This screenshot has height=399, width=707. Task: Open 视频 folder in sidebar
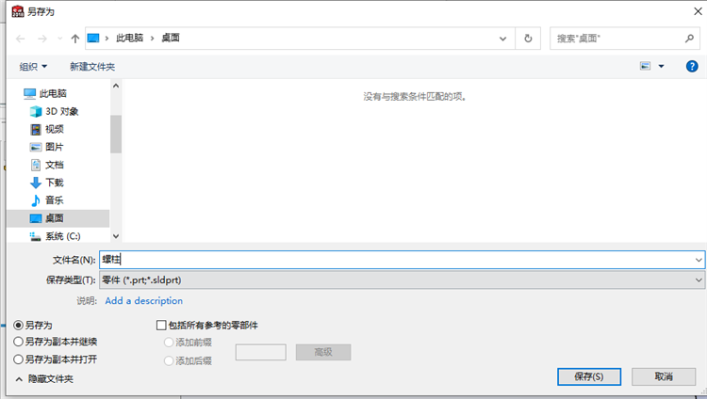(47, 129)
